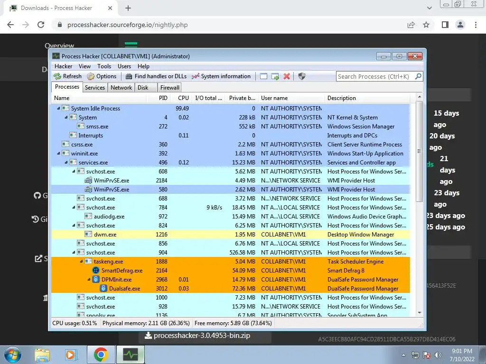
Task: Click the volume speaker tray icon
Action: pyautogui.click(x=438, y=355)
